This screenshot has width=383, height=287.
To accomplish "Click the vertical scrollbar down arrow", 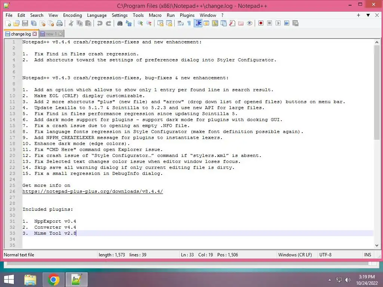I will 377,246.
